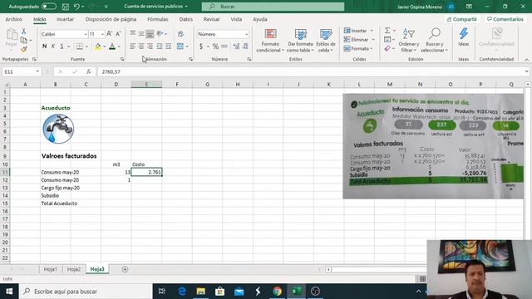This screenshot has height=299, width=532.
Task: Toggle Bold (N) formatting
Action: 44,47
